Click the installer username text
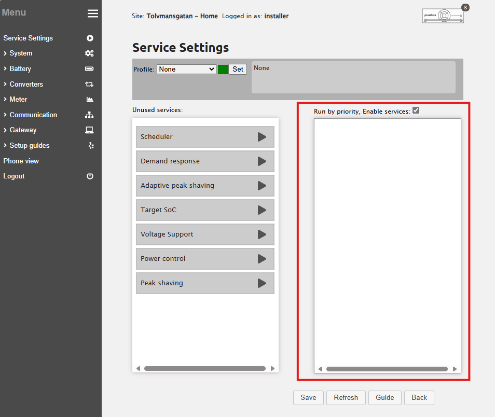This screenshot has height=417, width=495. pyautogui.click(x=276, y=16)
